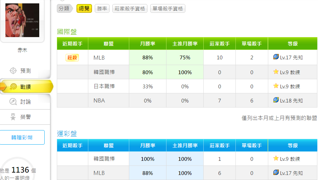Click star icon in 運彩盤 韓國職棒 row

pos(276,158)
